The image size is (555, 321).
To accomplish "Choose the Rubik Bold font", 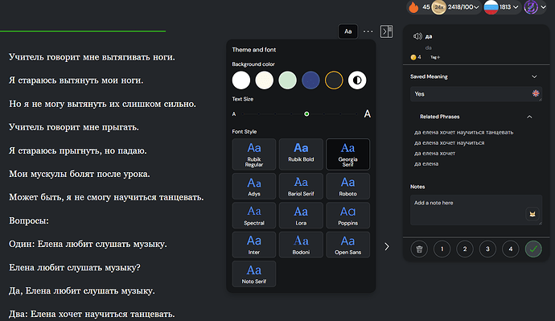I will tap(301, 154).
